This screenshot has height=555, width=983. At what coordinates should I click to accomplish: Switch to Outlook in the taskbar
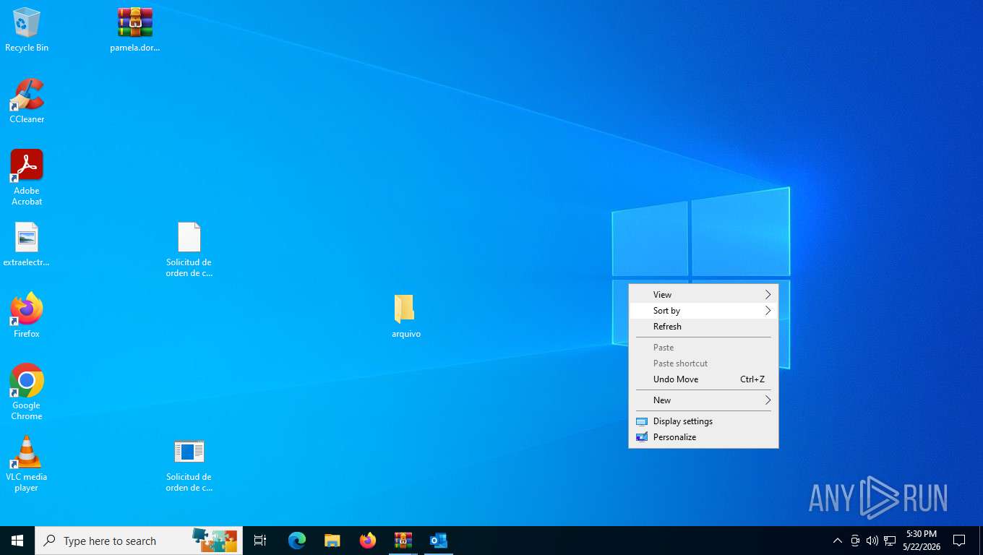click(439, 541)
